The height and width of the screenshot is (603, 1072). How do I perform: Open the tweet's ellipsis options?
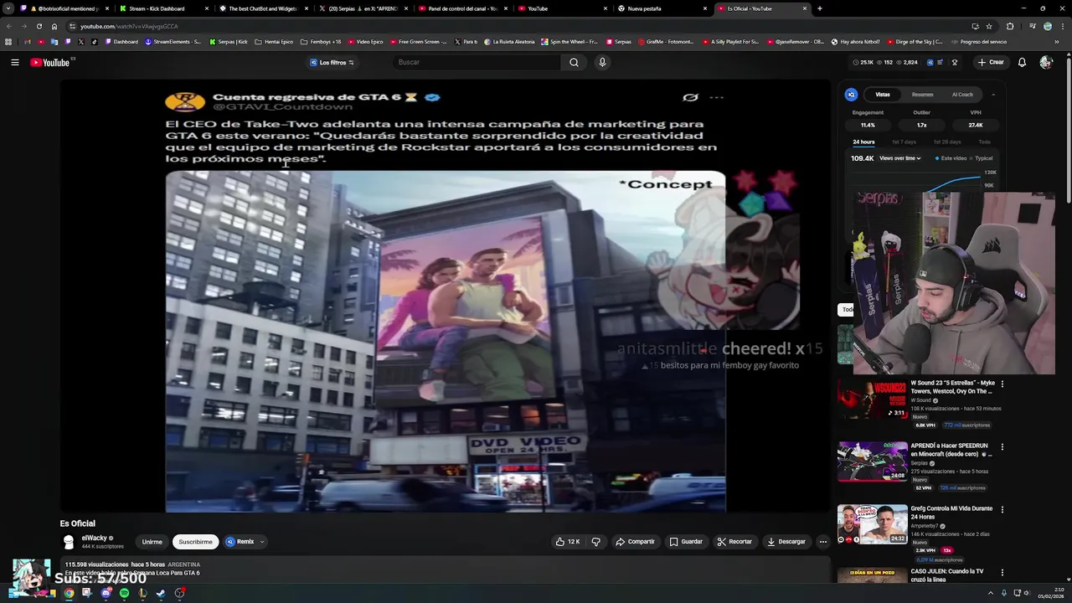click(x=716, y=97)
